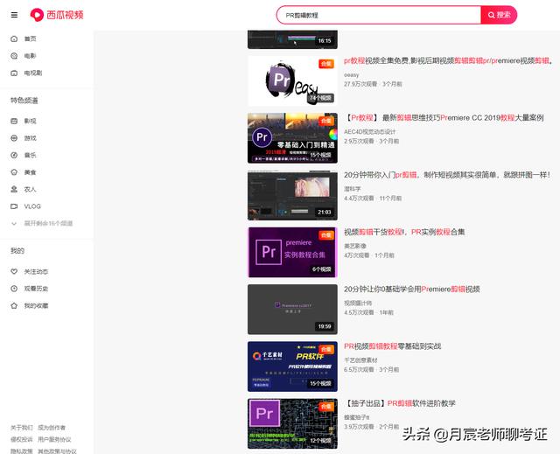This screenshot has width=560, height=454.
Task: Open title 【Pr教程】最新剪辑思维技巧
Action: [444, 118]
